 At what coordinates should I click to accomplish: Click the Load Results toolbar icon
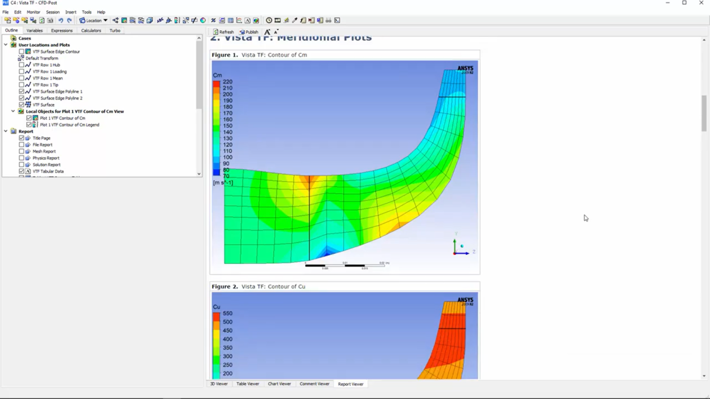[x=7, y=20]
